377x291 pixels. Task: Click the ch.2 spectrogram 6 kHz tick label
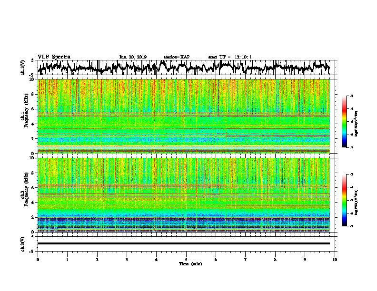tap(33, 188)
